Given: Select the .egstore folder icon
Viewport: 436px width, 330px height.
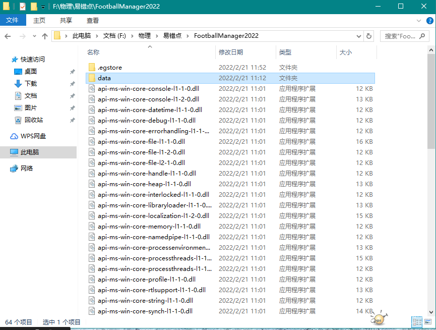Looking at the screenshot, I should coord(92,67).
